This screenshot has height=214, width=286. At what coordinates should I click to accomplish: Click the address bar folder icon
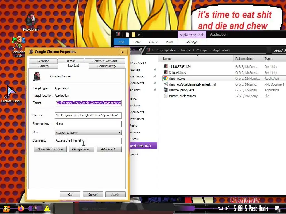click(148, 50)
